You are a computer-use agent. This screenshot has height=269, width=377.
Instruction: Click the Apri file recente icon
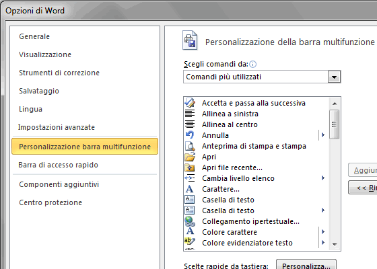pos(190,167)
